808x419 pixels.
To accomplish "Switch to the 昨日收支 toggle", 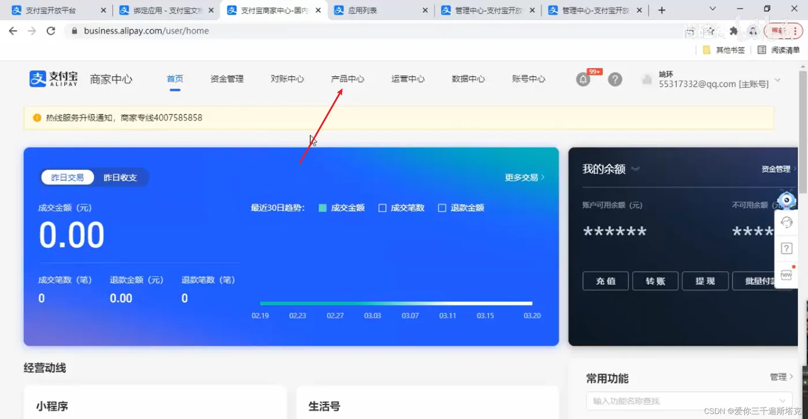I will tap(120, 178).
